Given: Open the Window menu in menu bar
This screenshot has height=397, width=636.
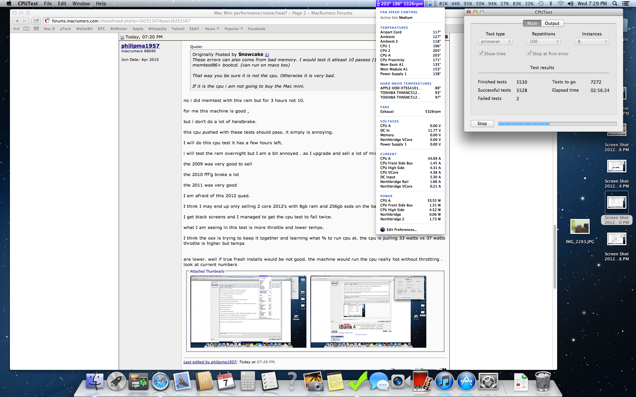Looking at the screenshot, I should tap(81, 4).
